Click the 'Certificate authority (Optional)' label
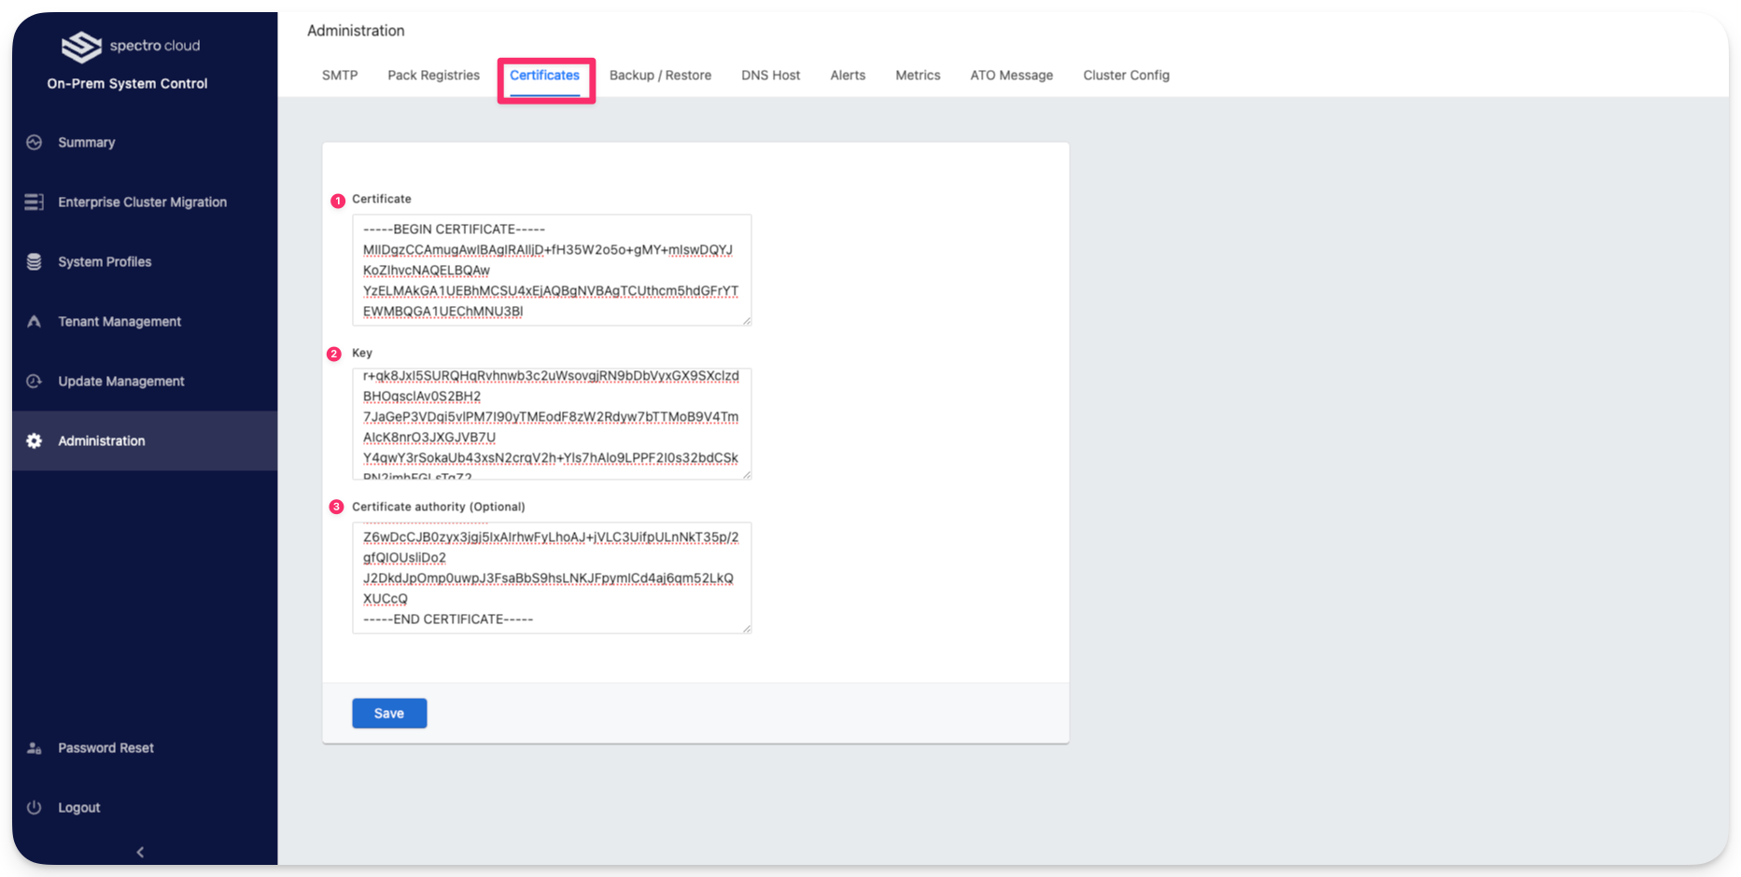This screenshot has width=1741, height=877. tap(438, 508)
